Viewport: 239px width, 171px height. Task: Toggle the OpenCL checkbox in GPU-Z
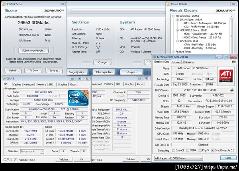pyautogui.click(x=173, y=150)
